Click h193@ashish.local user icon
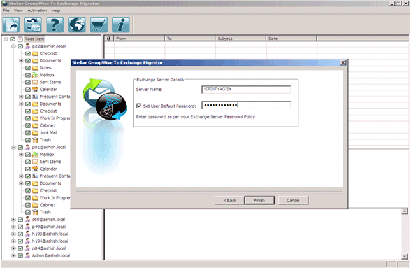411x268 pixels. (27, 234)
